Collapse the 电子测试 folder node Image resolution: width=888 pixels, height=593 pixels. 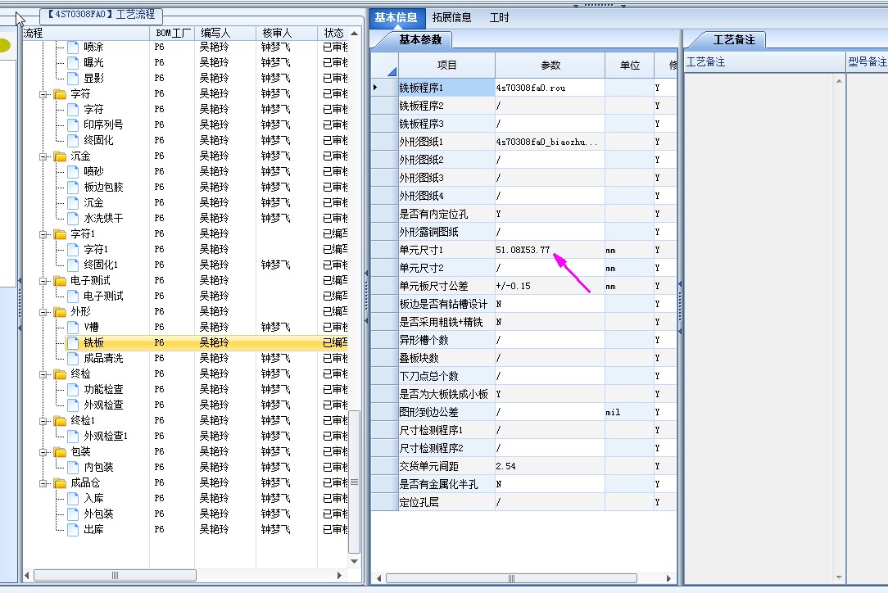tap(43, 281)
